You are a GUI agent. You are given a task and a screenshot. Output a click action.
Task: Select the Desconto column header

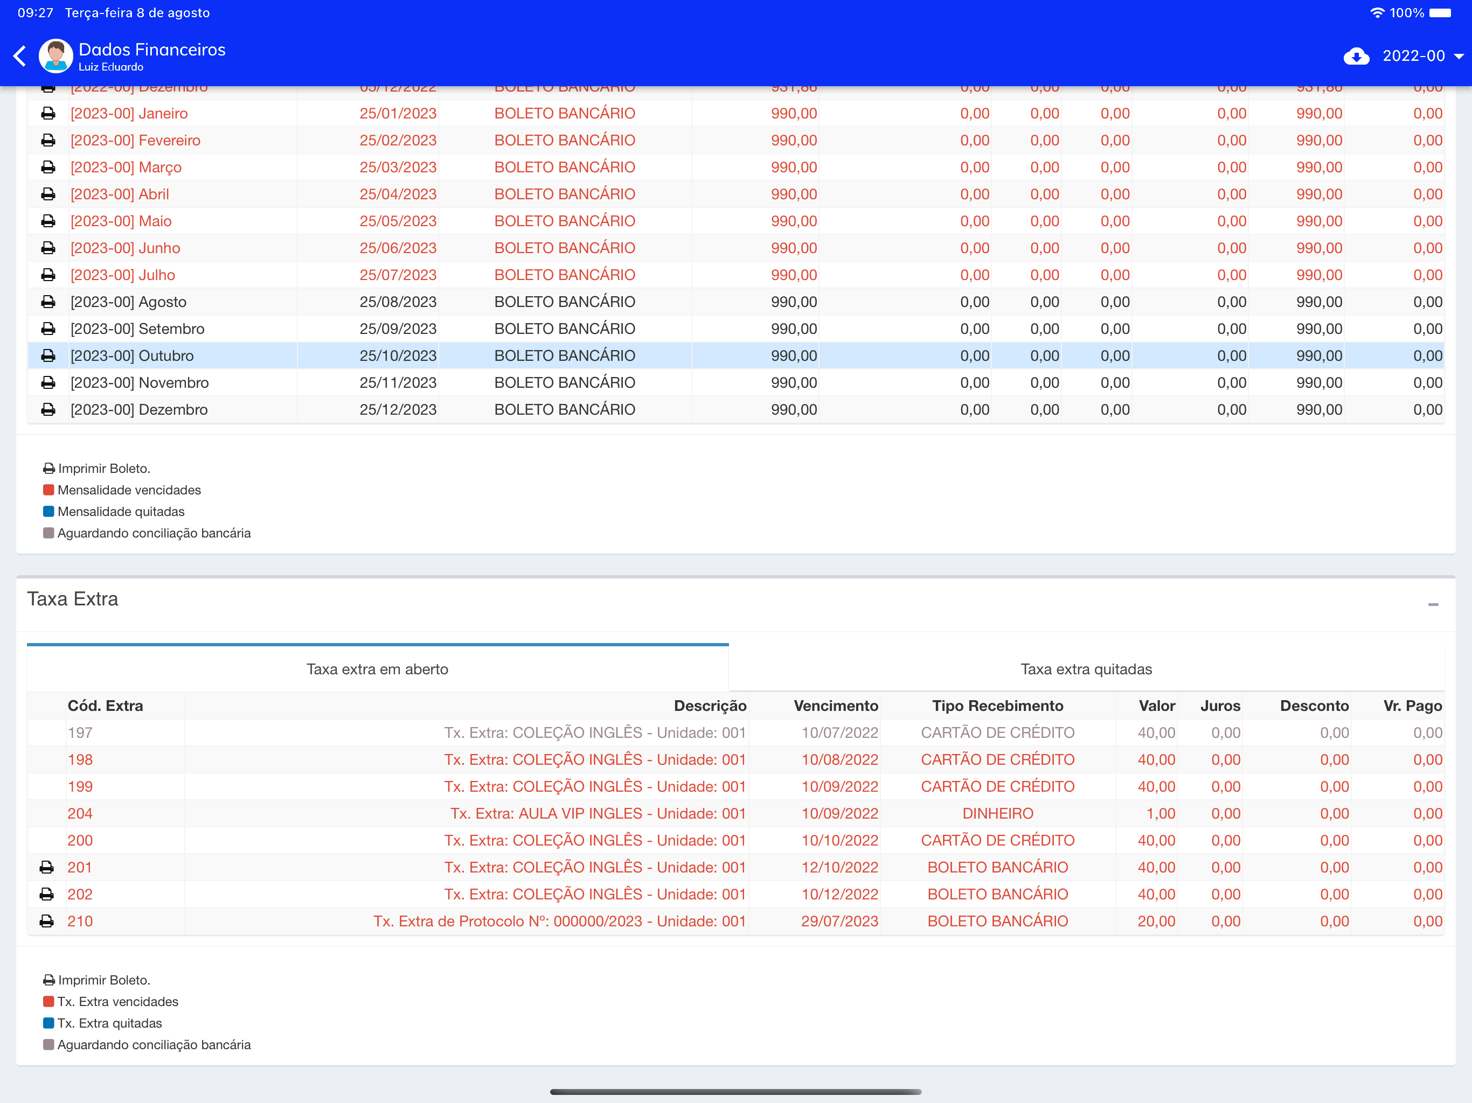pyautogui.click(x=1314, y=706)
